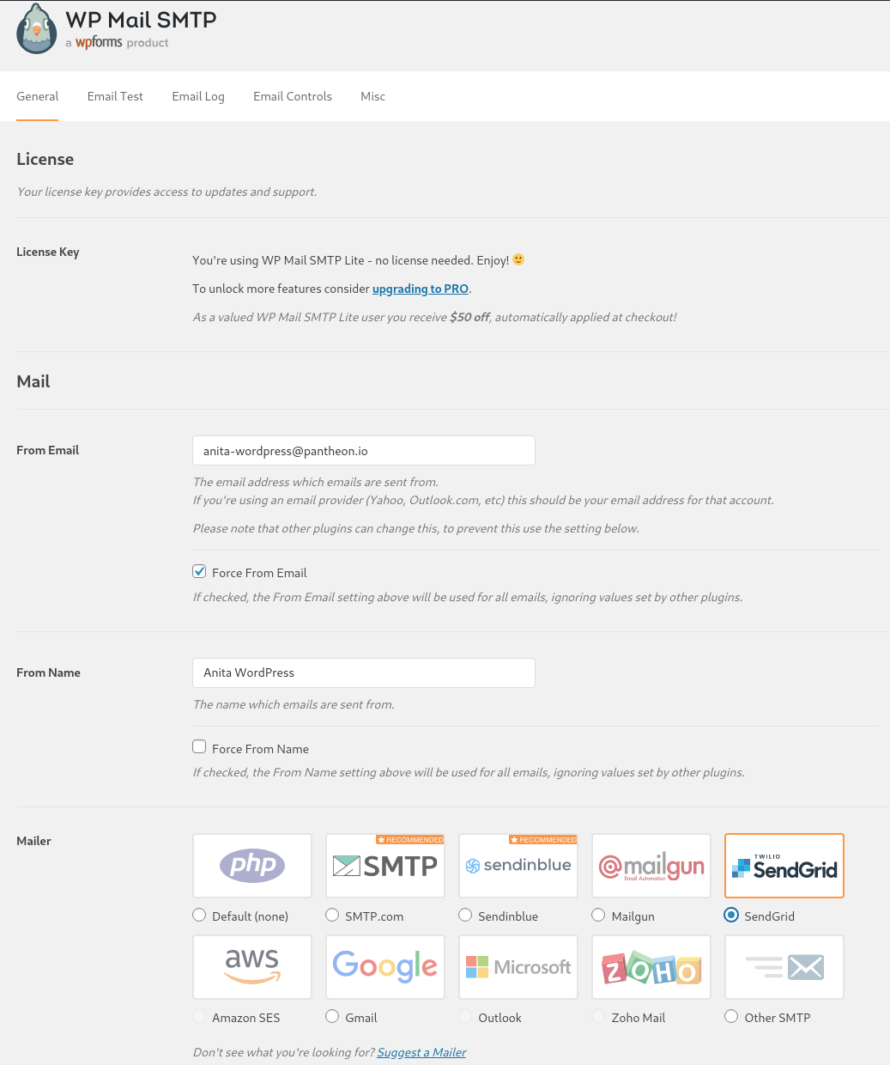890x1065 pixels.
Task: Select the php mailer logo
Action: click(251, 865)
